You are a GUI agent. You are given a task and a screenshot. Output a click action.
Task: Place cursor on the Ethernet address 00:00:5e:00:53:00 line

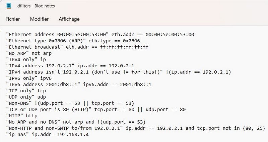tap(100, 34)
